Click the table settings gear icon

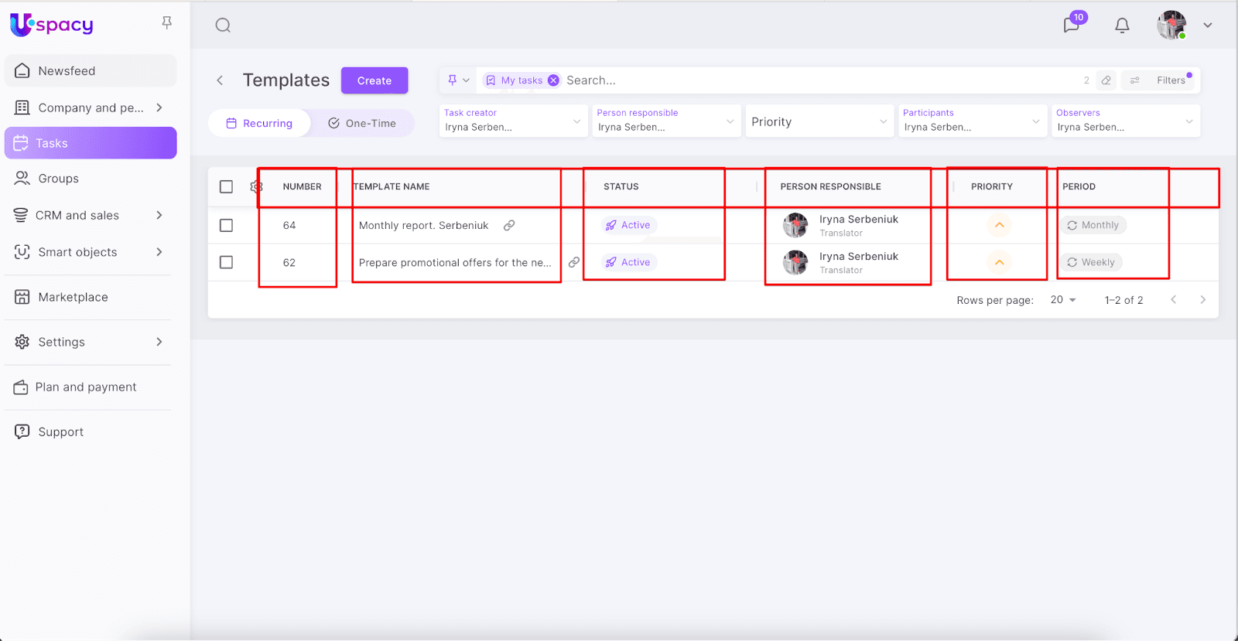click(x=256, y=186)
